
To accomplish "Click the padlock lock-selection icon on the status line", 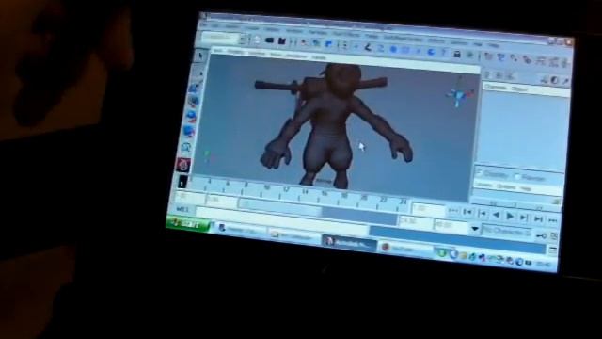I will (456, 55).
